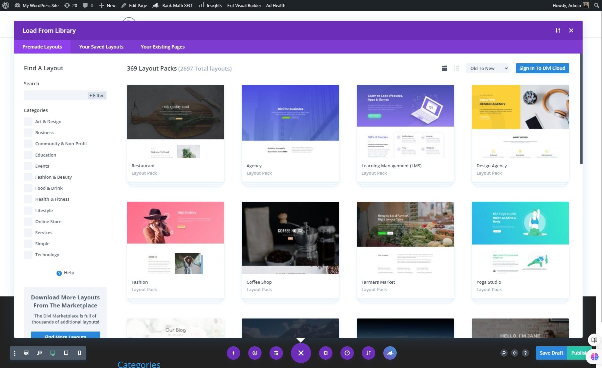The width and height of the screenshot is (602, 368).
Task: Click Sign In To Divi Cloud
Action: pos(542,68)
